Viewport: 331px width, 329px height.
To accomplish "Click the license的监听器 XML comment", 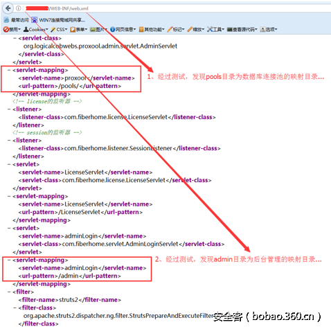I will pyautogui.click(x=47, y=101).
